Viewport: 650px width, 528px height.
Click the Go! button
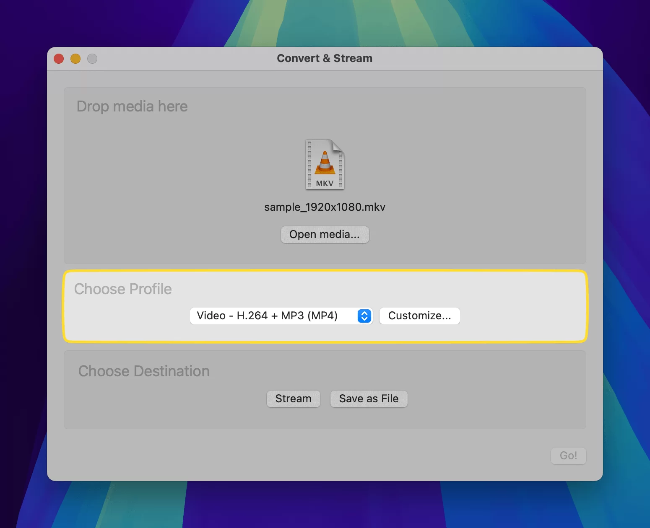pyautogui.click(x=568, y=456)
